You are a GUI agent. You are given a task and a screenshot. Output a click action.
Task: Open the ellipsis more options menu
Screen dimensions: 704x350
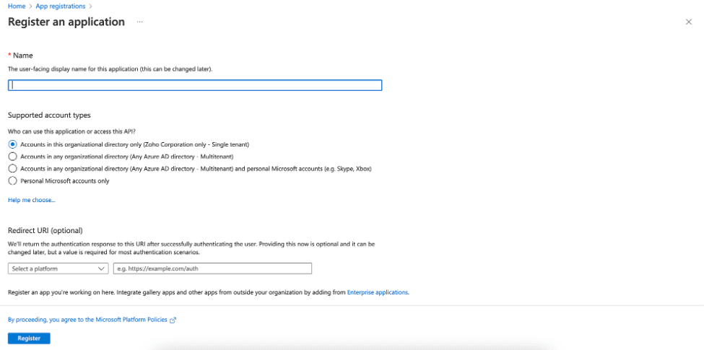[x=140, y=22]
